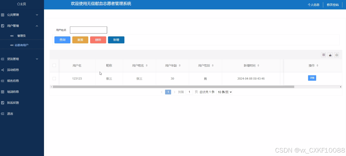
Task: Click the book icon beside 投诉反馈
Action: pyautogui.click(x=3, y=103)
